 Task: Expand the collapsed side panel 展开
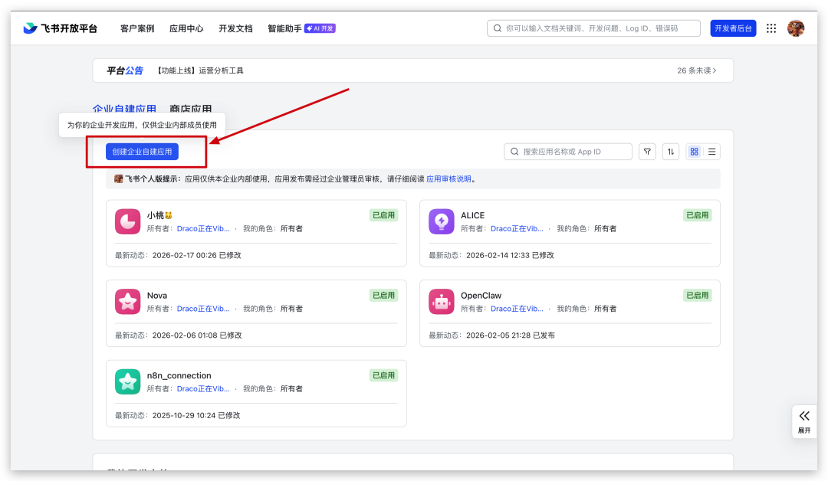803,420
